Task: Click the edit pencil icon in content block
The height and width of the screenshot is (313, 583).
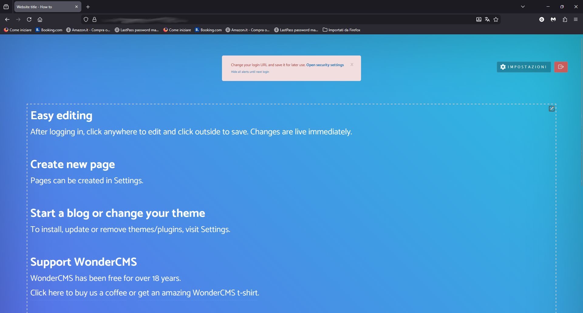Action: (x=551, y=109)
